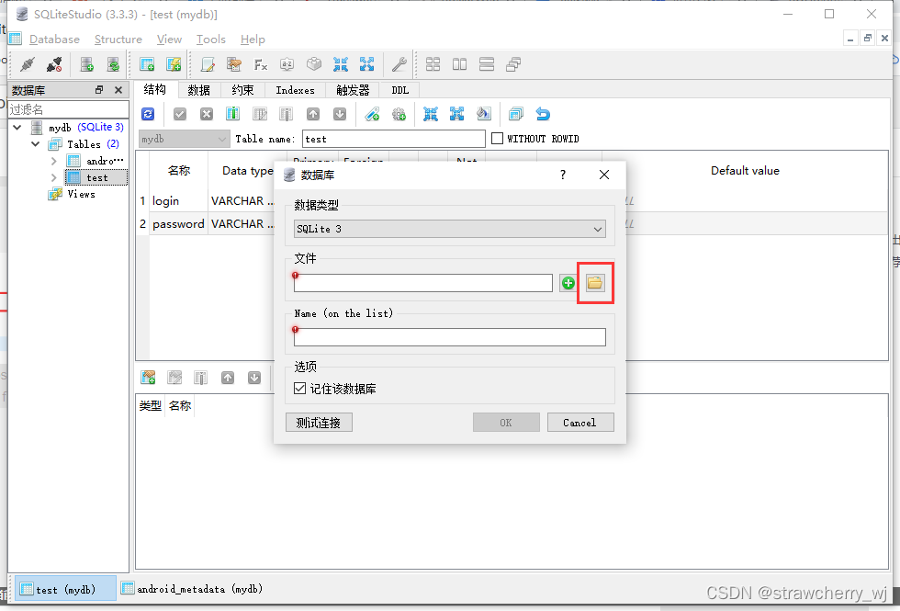This screenshot has width=900, height=611.
Task: Collapse the mydb database tree node
Action: (x=17, y=128)
